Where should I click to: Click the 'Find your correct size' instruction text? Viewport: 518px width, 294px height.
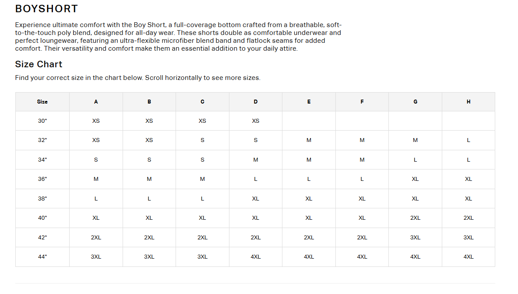point(138,78)
